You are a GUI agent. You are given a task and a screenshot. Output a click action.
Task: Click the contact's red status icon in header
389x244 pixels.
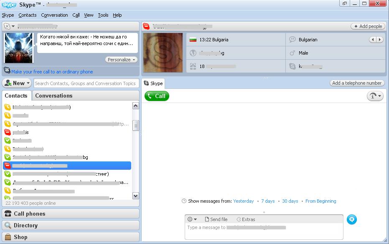click(x=146, y=26)
